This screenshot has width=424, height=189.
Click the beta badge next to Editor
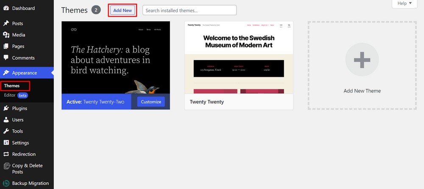pyautogui.click(x=23, y=95)
